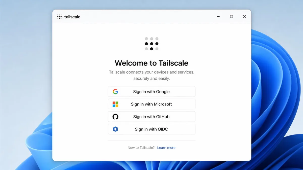Click the Tailscale logo in title bar
This screenshot has height=170, width=303.
[x=59, y=17]
